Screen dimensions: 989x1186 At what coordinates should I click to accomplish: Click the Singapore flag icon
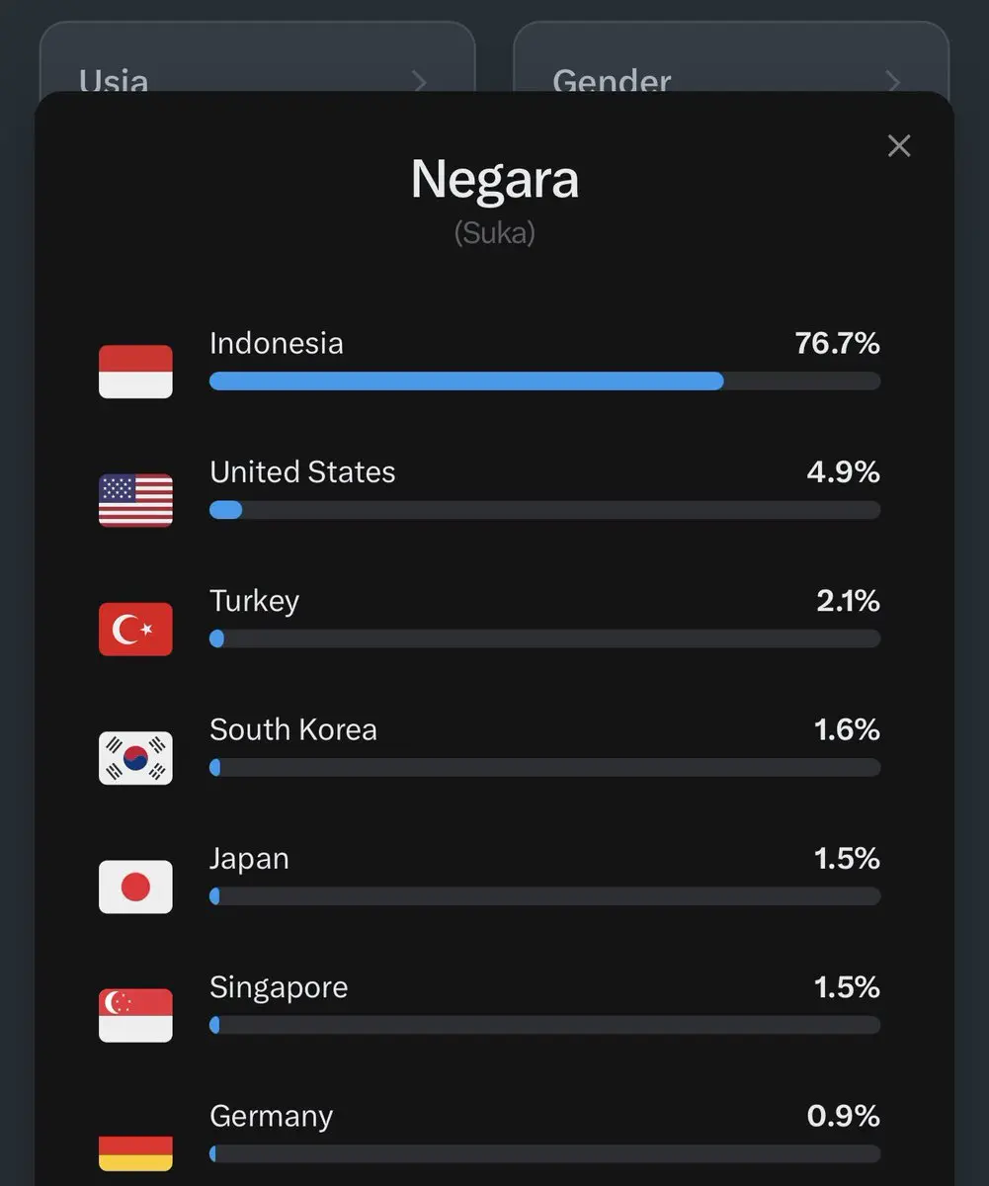(135, 1015)
